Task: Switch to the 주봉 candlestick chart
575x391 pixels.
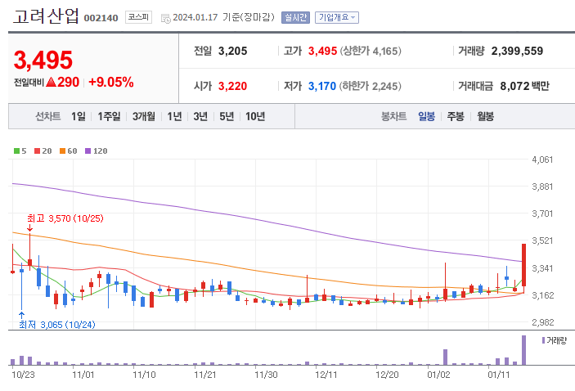Action: (x=456, y=116)
